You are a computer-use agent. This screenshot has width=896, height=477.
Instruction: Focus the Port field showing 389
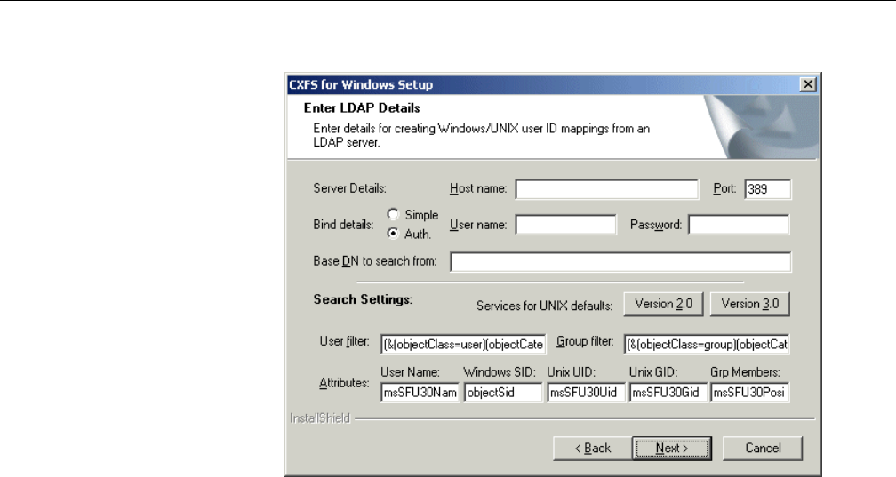(x=767, y=189)
